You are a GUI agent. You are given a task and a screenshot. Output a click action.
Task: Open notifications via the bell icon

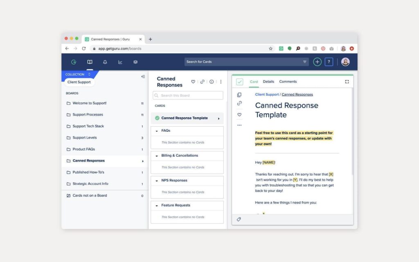coord(105,62)
